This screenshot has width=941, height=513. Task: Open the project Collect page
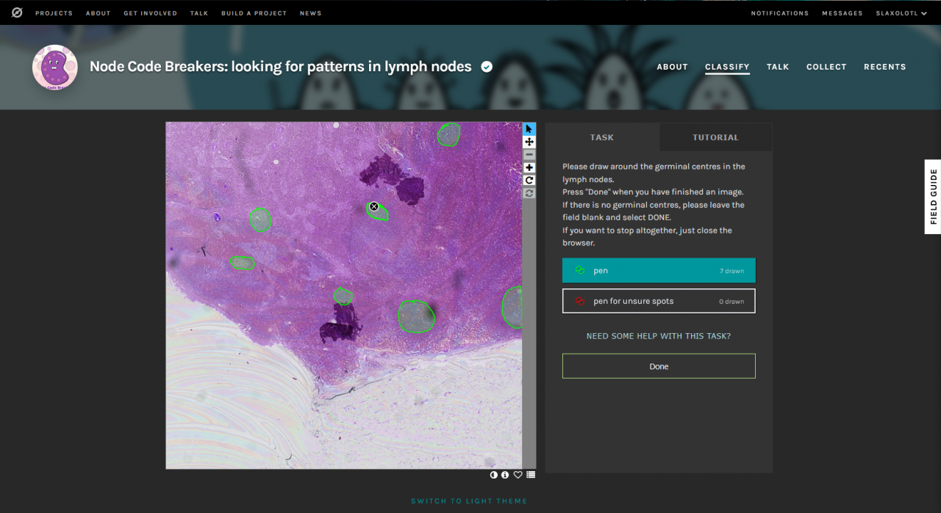pos(826,67)
